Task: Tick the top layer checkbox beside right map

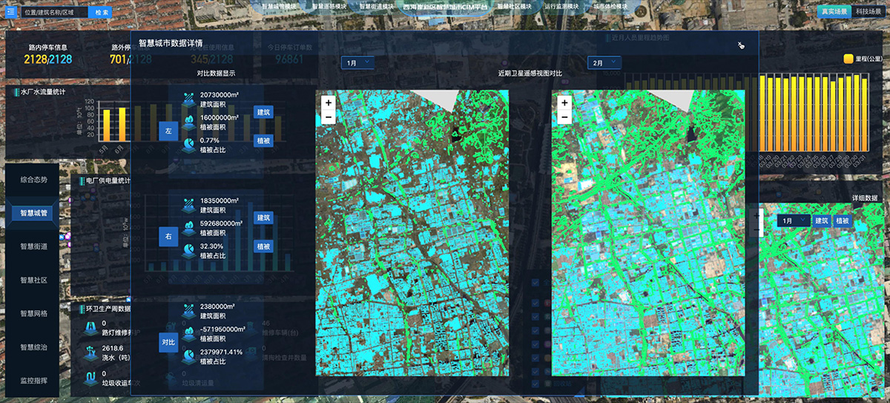Action: click(535, 284)
